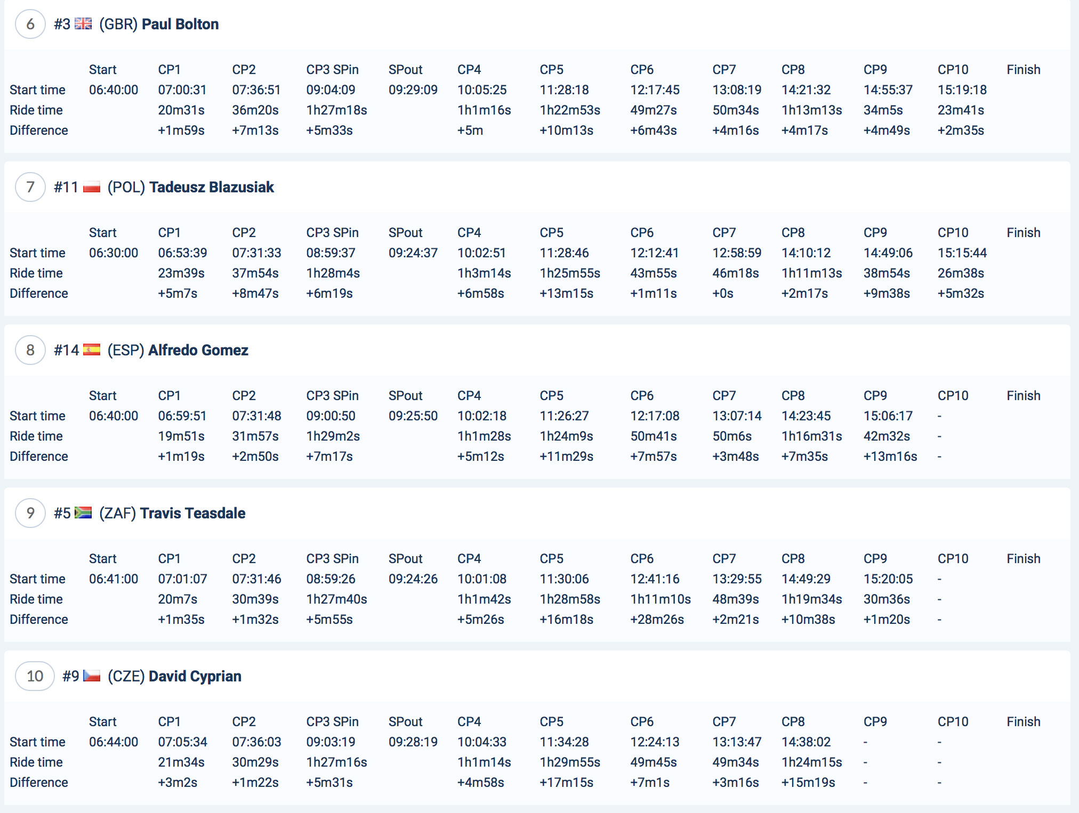
Task: Click Travis Teasdale's CP6 difference +28m26s
Action: (657, 620)
